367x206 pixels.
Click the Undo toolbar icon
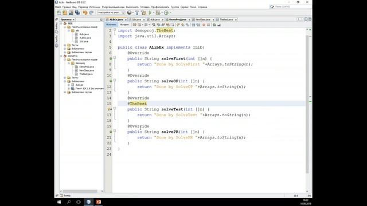[85, 13]
